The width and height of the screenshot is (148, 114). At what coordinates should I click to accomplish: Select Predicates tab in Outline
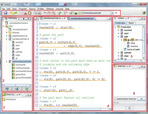pos(120,23)
